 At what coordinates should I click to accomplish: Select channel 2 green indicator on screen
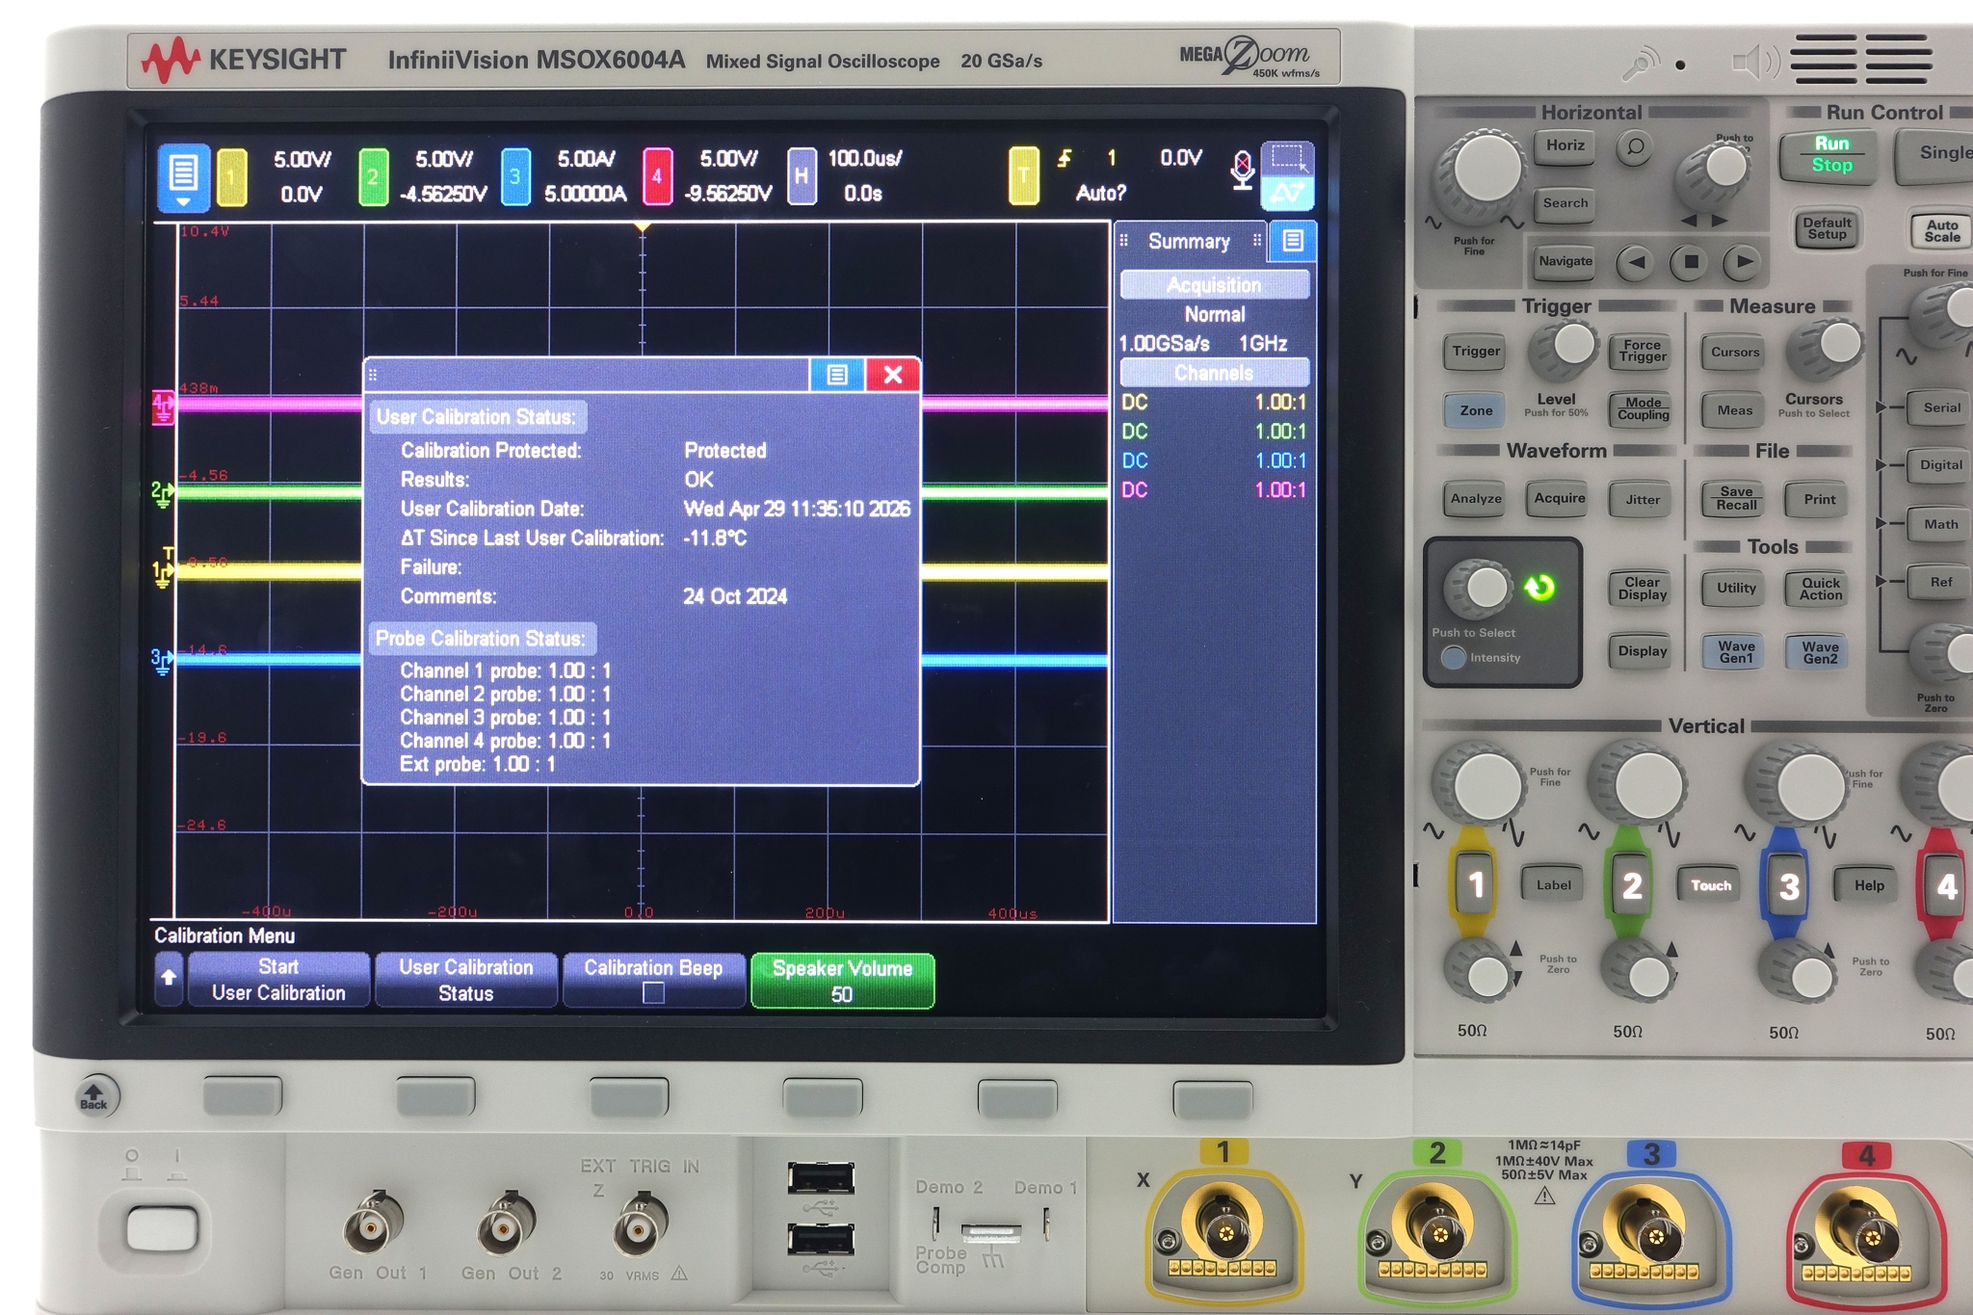(373, 177)
